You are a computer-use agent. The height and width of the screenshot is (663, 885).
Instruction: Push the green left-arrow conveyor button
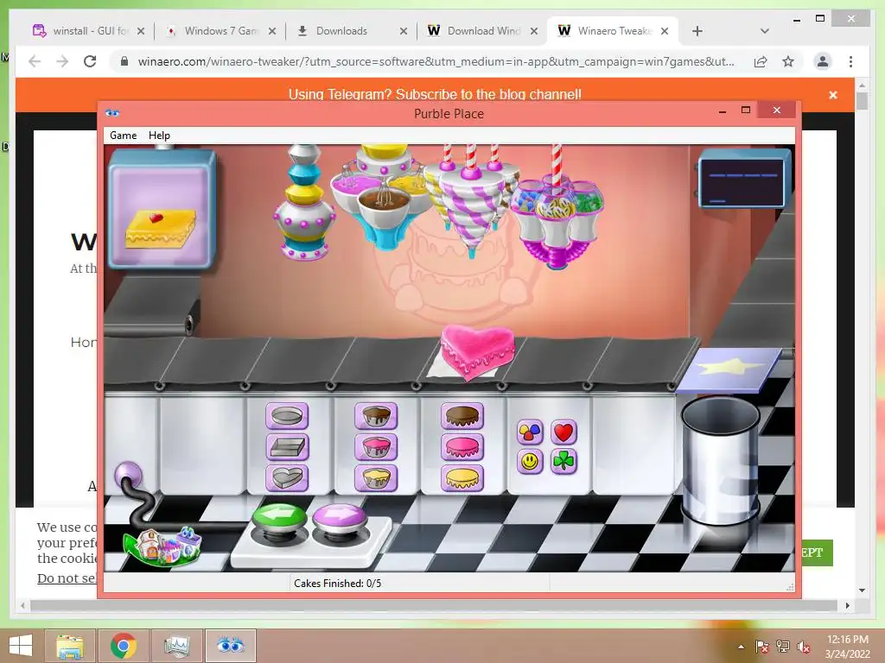click(x=279, y=518)
